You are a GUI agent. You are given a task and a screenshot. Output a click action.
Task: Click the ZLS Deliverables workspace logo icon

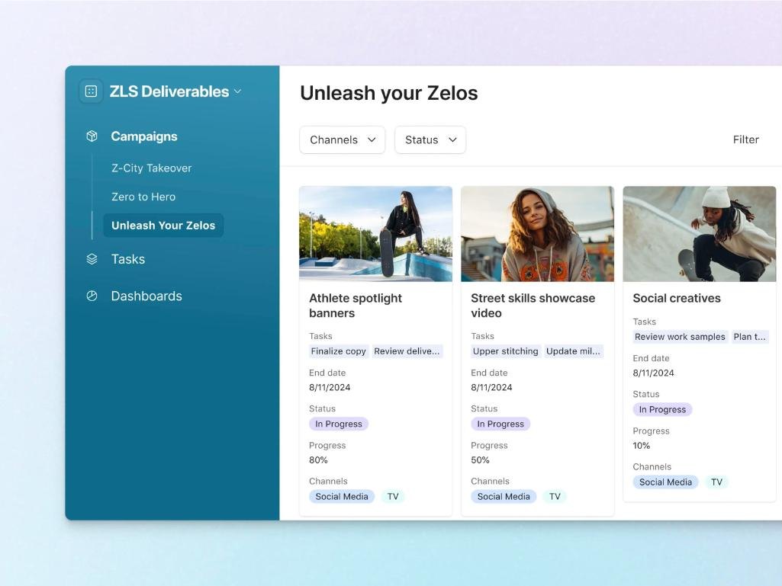92,91
